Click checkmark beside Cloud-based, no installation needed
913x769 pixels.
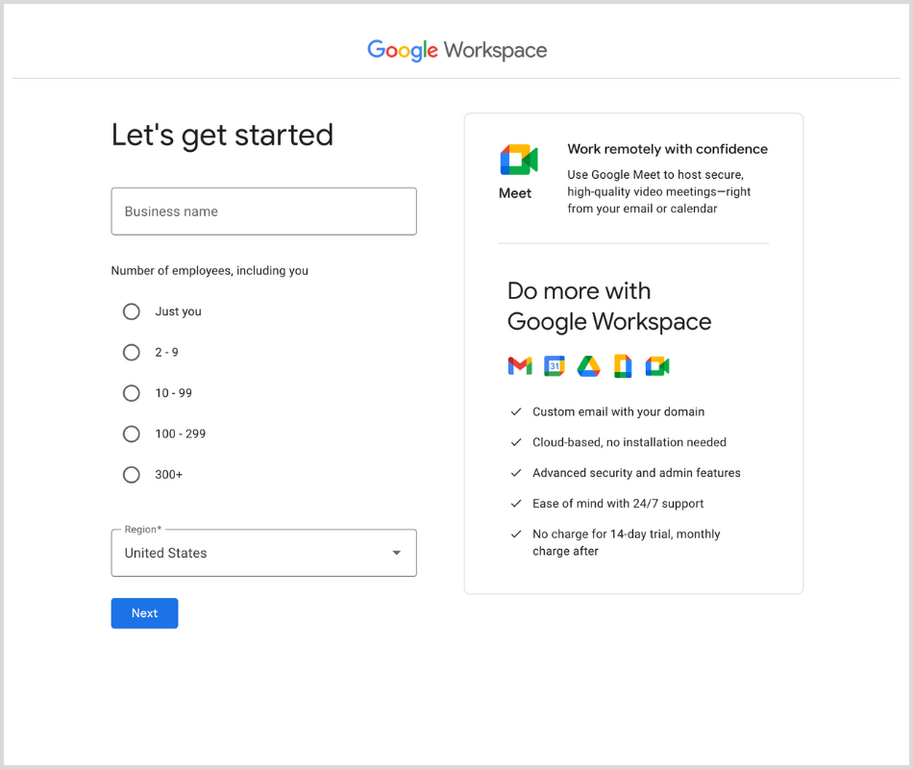[x=516, y=442]
